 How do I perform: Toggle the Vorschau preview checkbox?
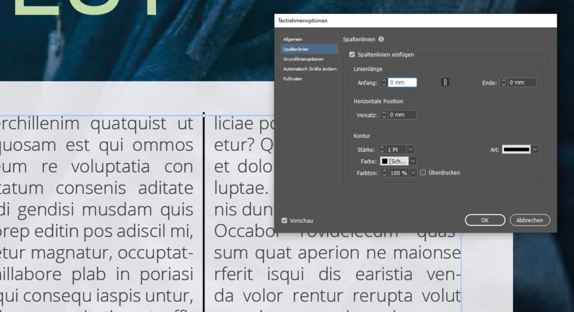coord(285,221)
